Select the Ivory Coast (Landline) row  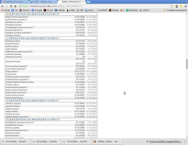(51, 95)
